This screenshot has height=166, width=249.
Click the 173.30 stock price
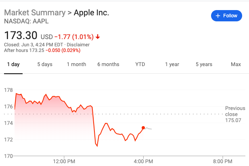pos(21,36)
